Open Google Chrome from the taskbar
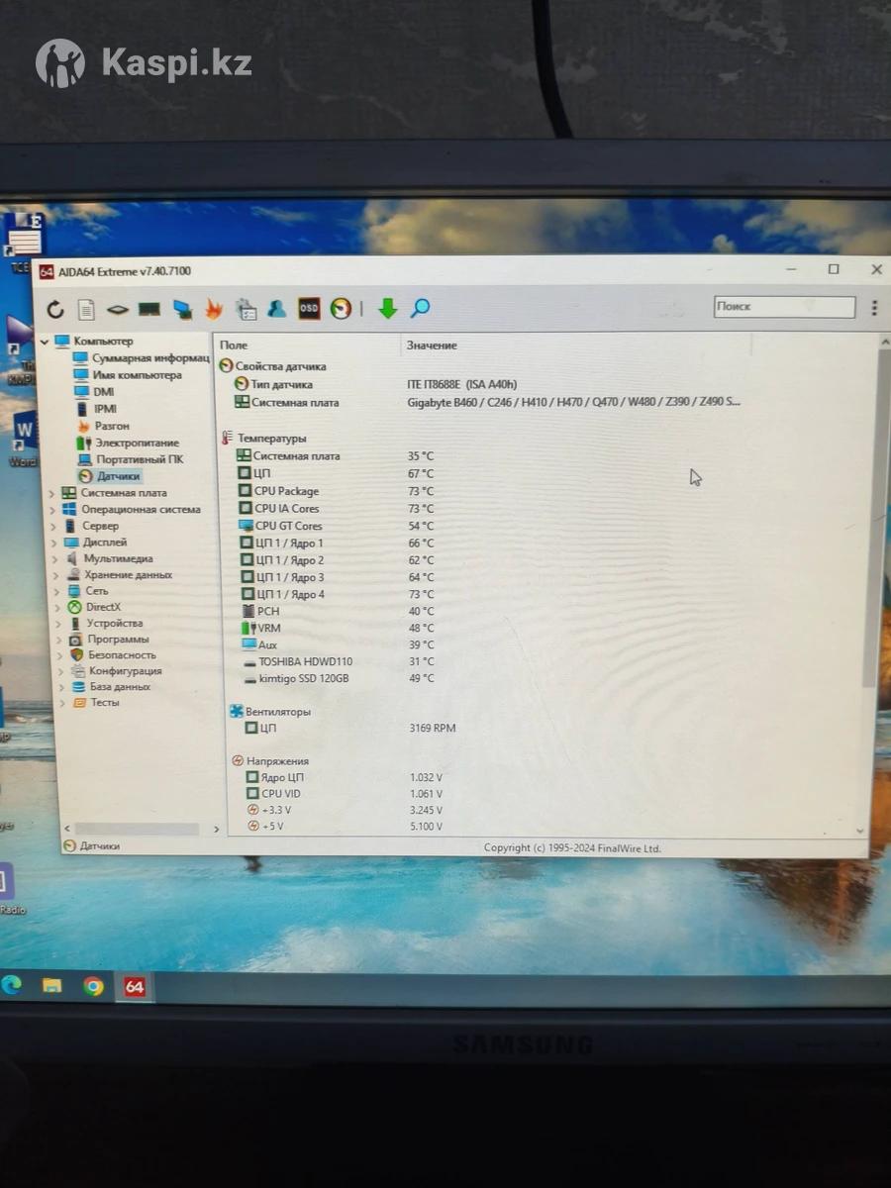Screen dimensions: 891x1188 point(93,986)
